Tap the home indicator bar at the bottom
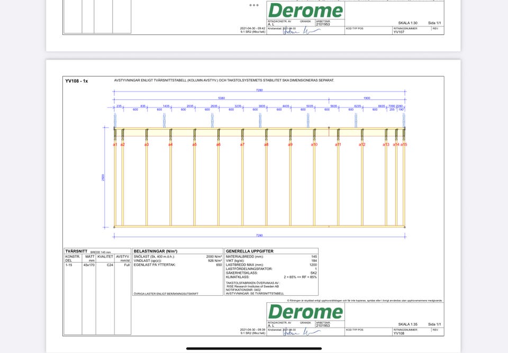Viewport: 508px width, 353px height. tap(254, 348)
